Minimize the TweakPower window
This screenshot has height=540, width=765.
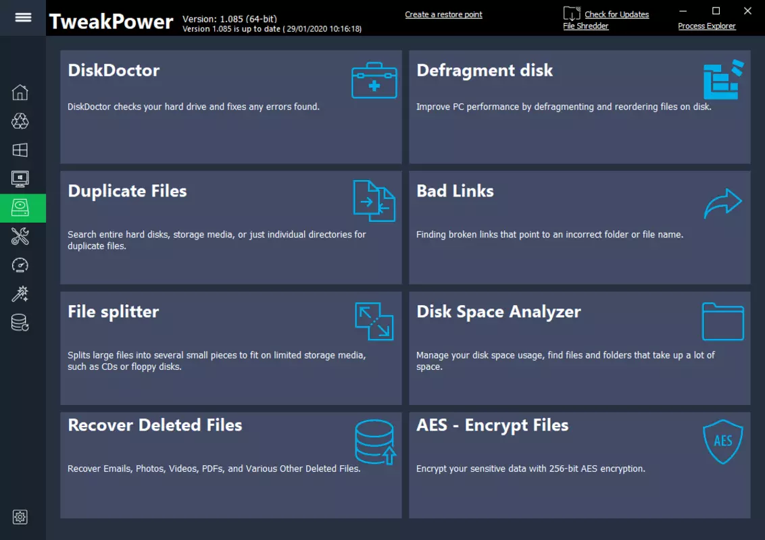(x=683, y=11)
